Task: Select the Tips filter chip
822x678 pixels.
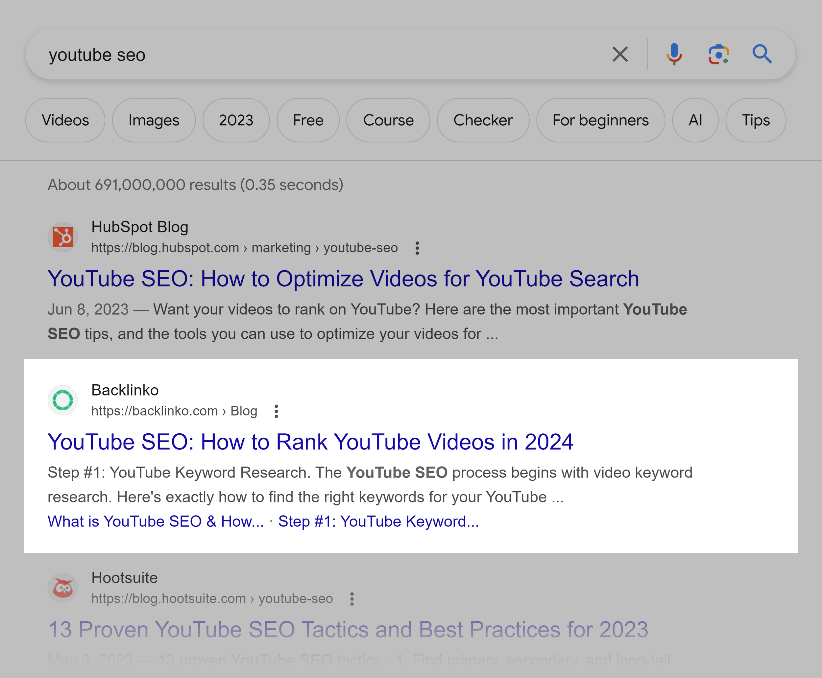Action: [x=756, y=120]
